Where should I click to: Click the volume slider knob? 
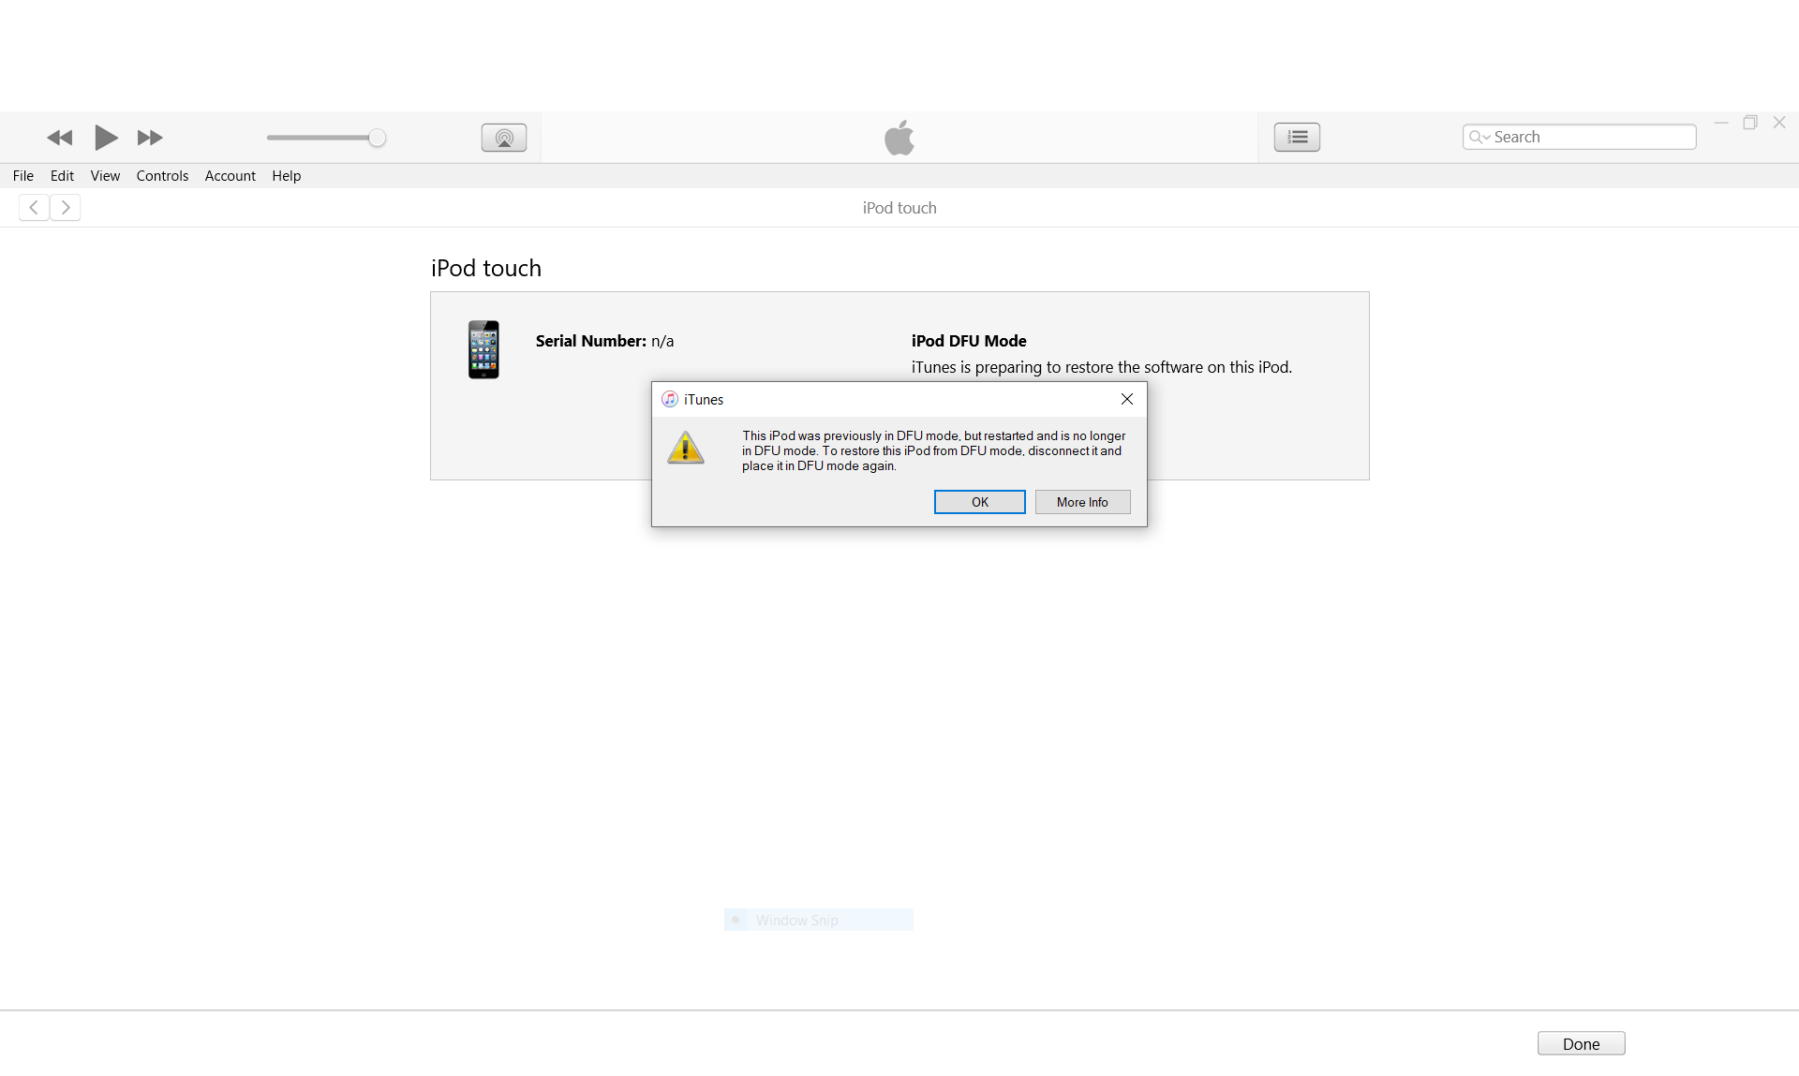point(377,138)
